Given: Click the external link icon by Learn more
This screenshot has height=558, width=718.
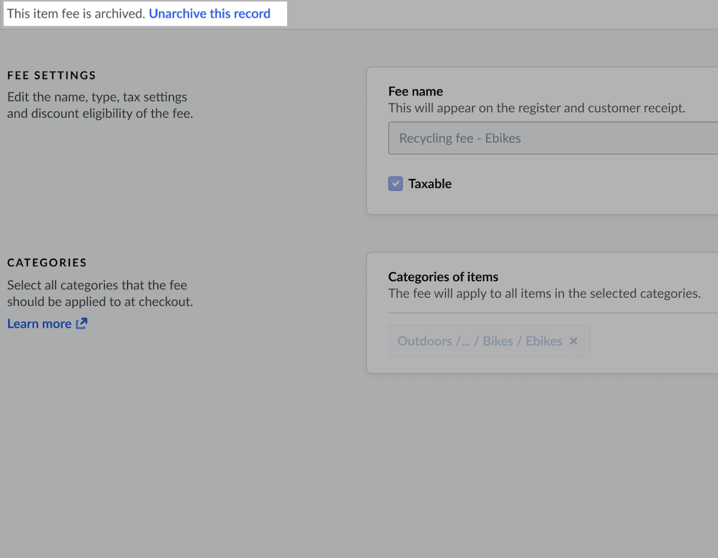Looking at the screenshot, I should tap(82, 324).
